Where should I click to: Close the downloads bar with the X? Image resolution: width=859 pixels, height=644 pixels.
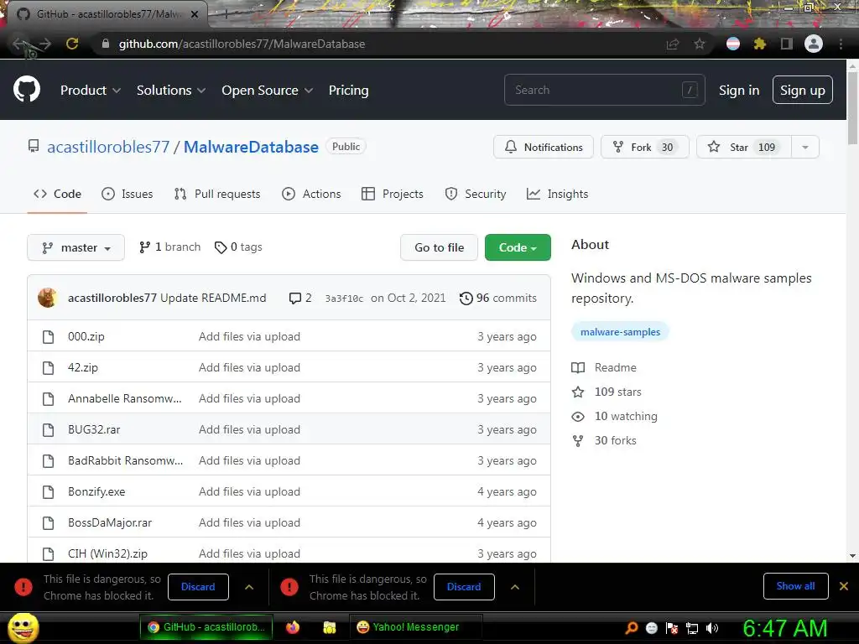(x=844, y=586)
